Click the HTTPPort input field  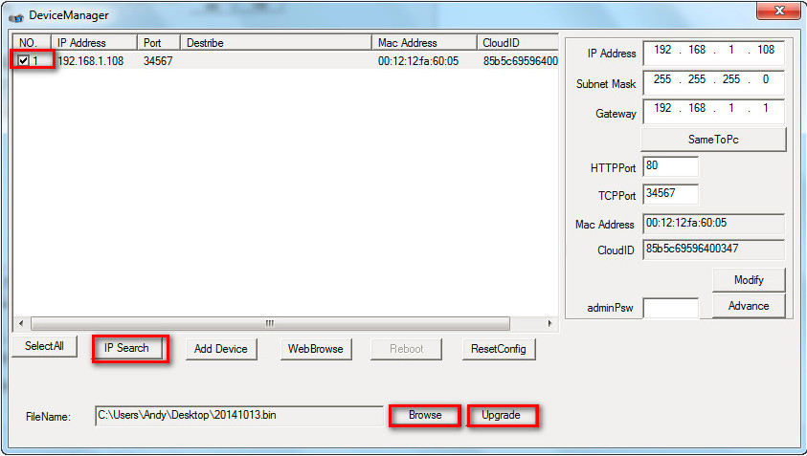pyautogui.click(x=670, y=166)
